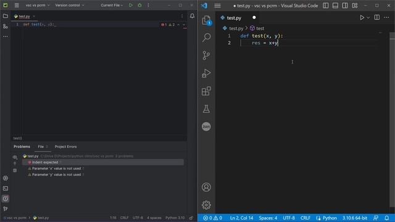Open VS Code editor More Actions menu

386,17
